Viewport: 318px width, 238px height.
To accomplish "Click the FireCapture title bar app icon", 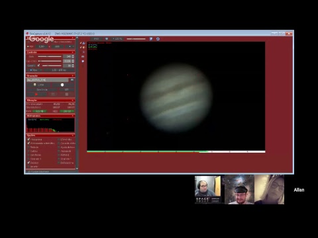I will coord(27,34).
